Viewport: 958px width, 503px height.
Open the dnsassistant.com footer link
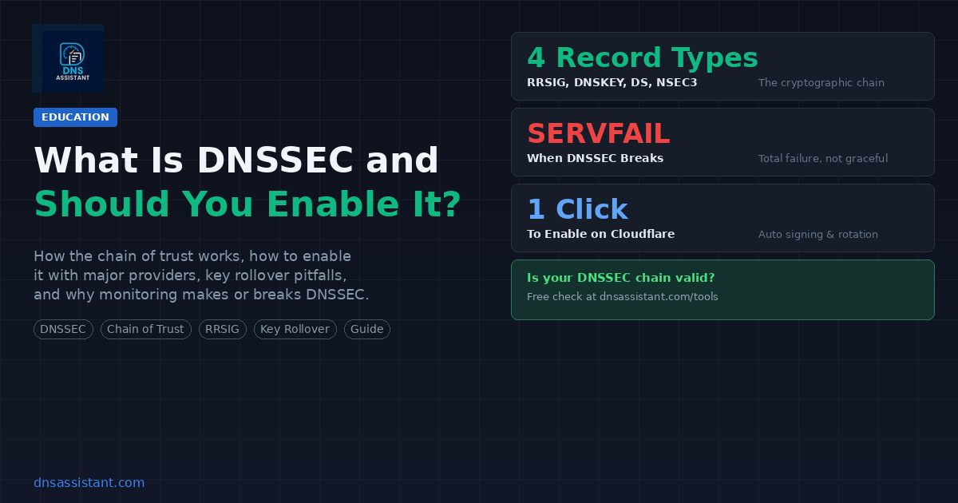pos(89,483)
